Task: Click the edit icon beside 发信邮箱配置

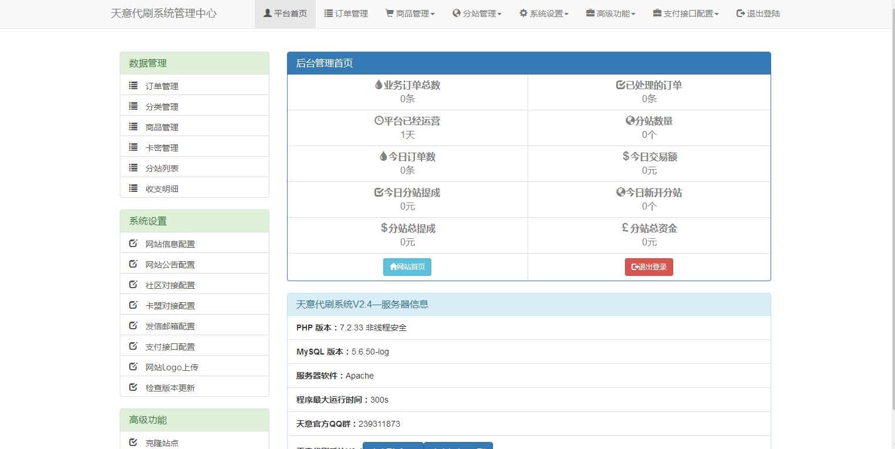Action: click(x=133, y=326)
